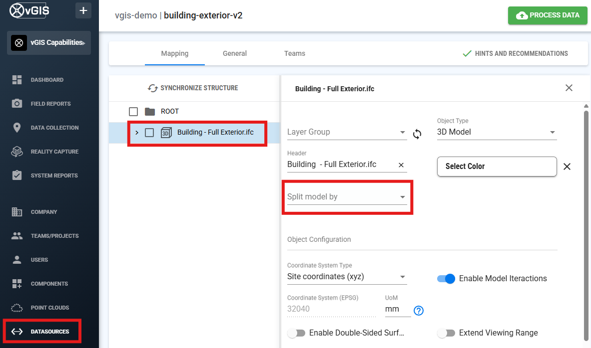
Task: Open Components grid icon
Action: tap(17, 284)
